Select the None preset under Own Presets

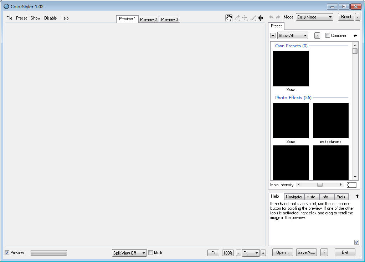(x=291, y=69)
